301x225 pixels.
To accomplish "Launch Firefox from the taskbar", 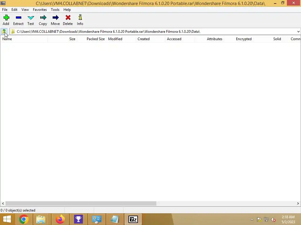I will pyautogui.click(x=60, y=219).
